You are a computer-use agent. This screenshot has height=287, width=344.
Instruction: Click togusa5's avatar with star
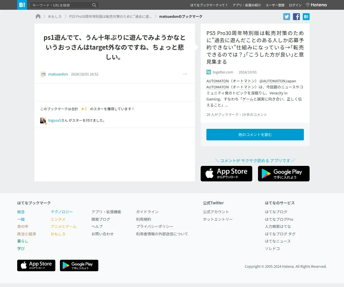43,121
